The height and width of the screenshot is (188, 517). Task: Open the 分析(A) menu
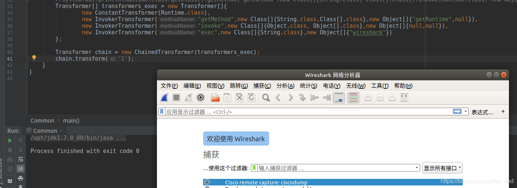click(x=286, y=86)
